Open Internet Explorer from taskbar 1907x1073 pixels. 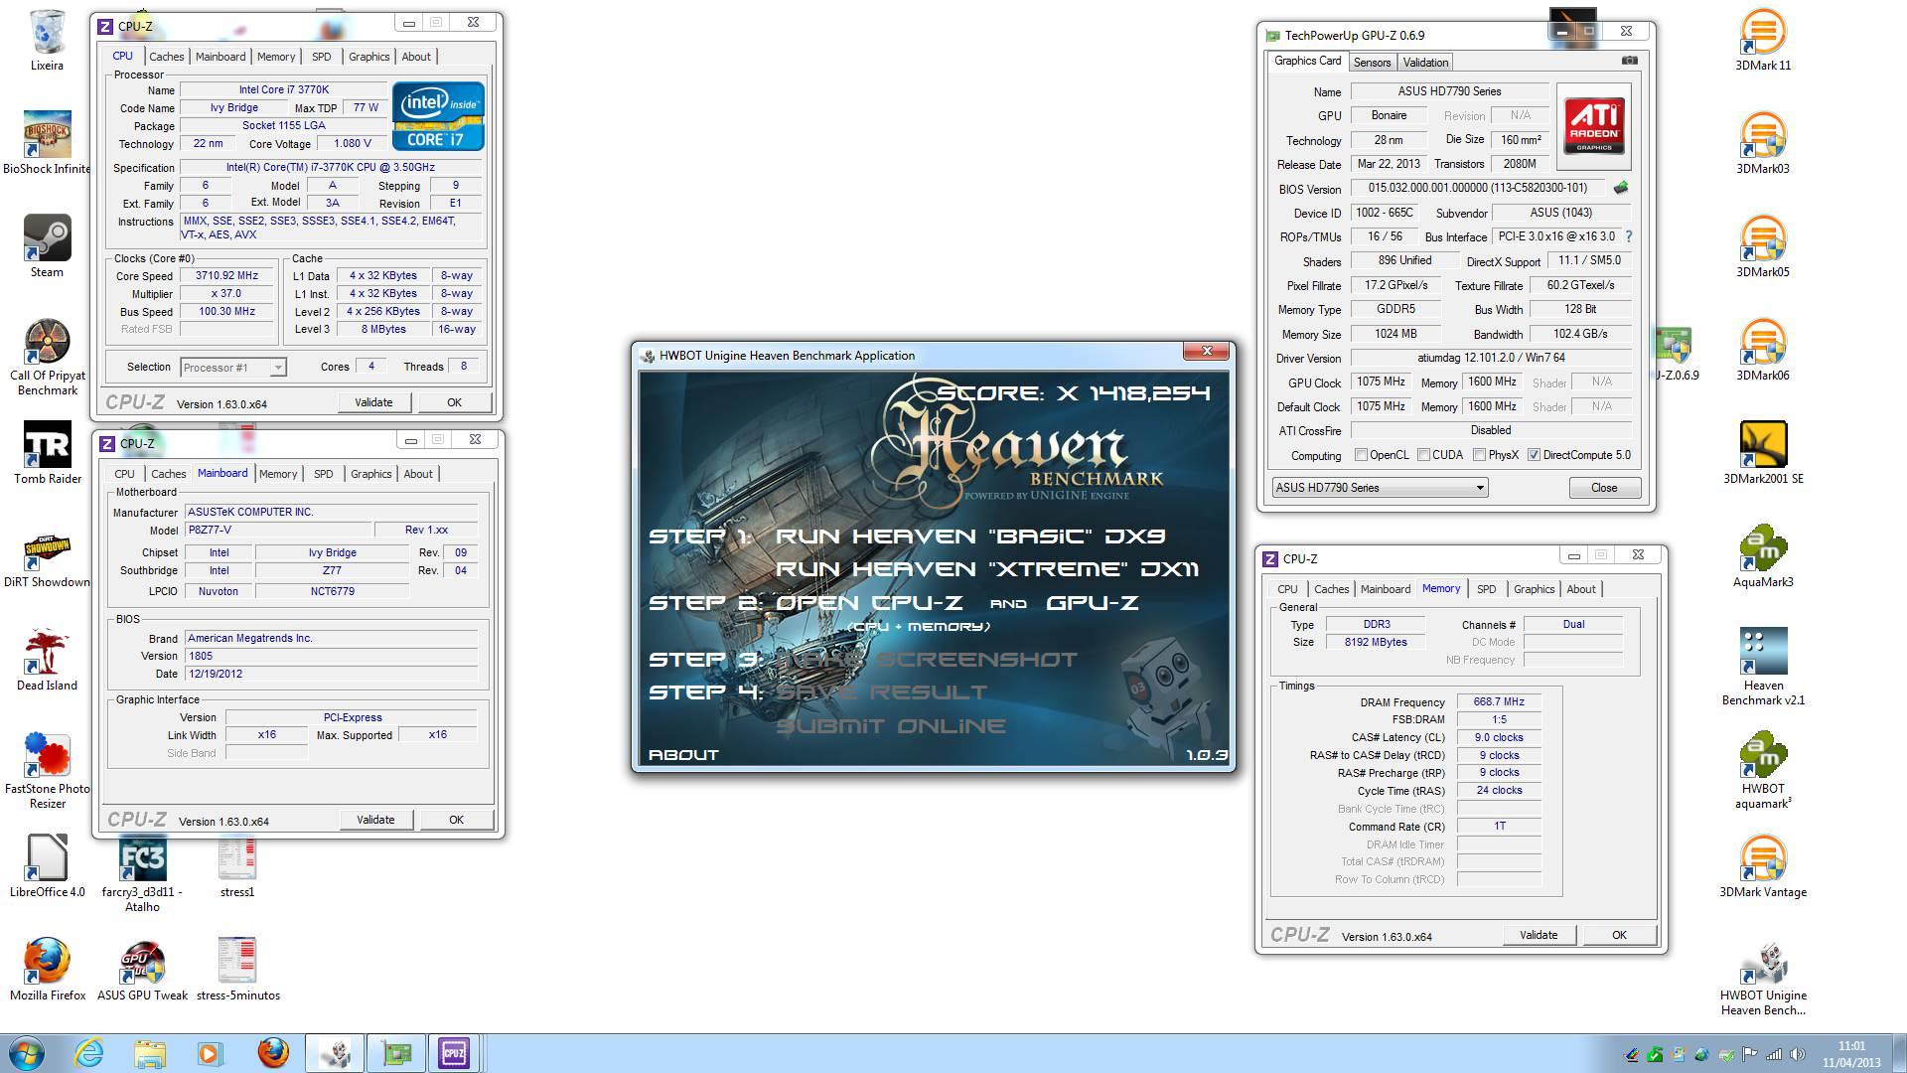88,1053
